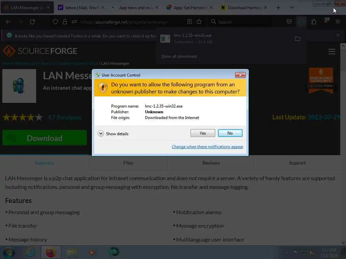The height and width of the screenshot is (259, 346).
Task: Reload the page
Action: [x=32, y=22]
